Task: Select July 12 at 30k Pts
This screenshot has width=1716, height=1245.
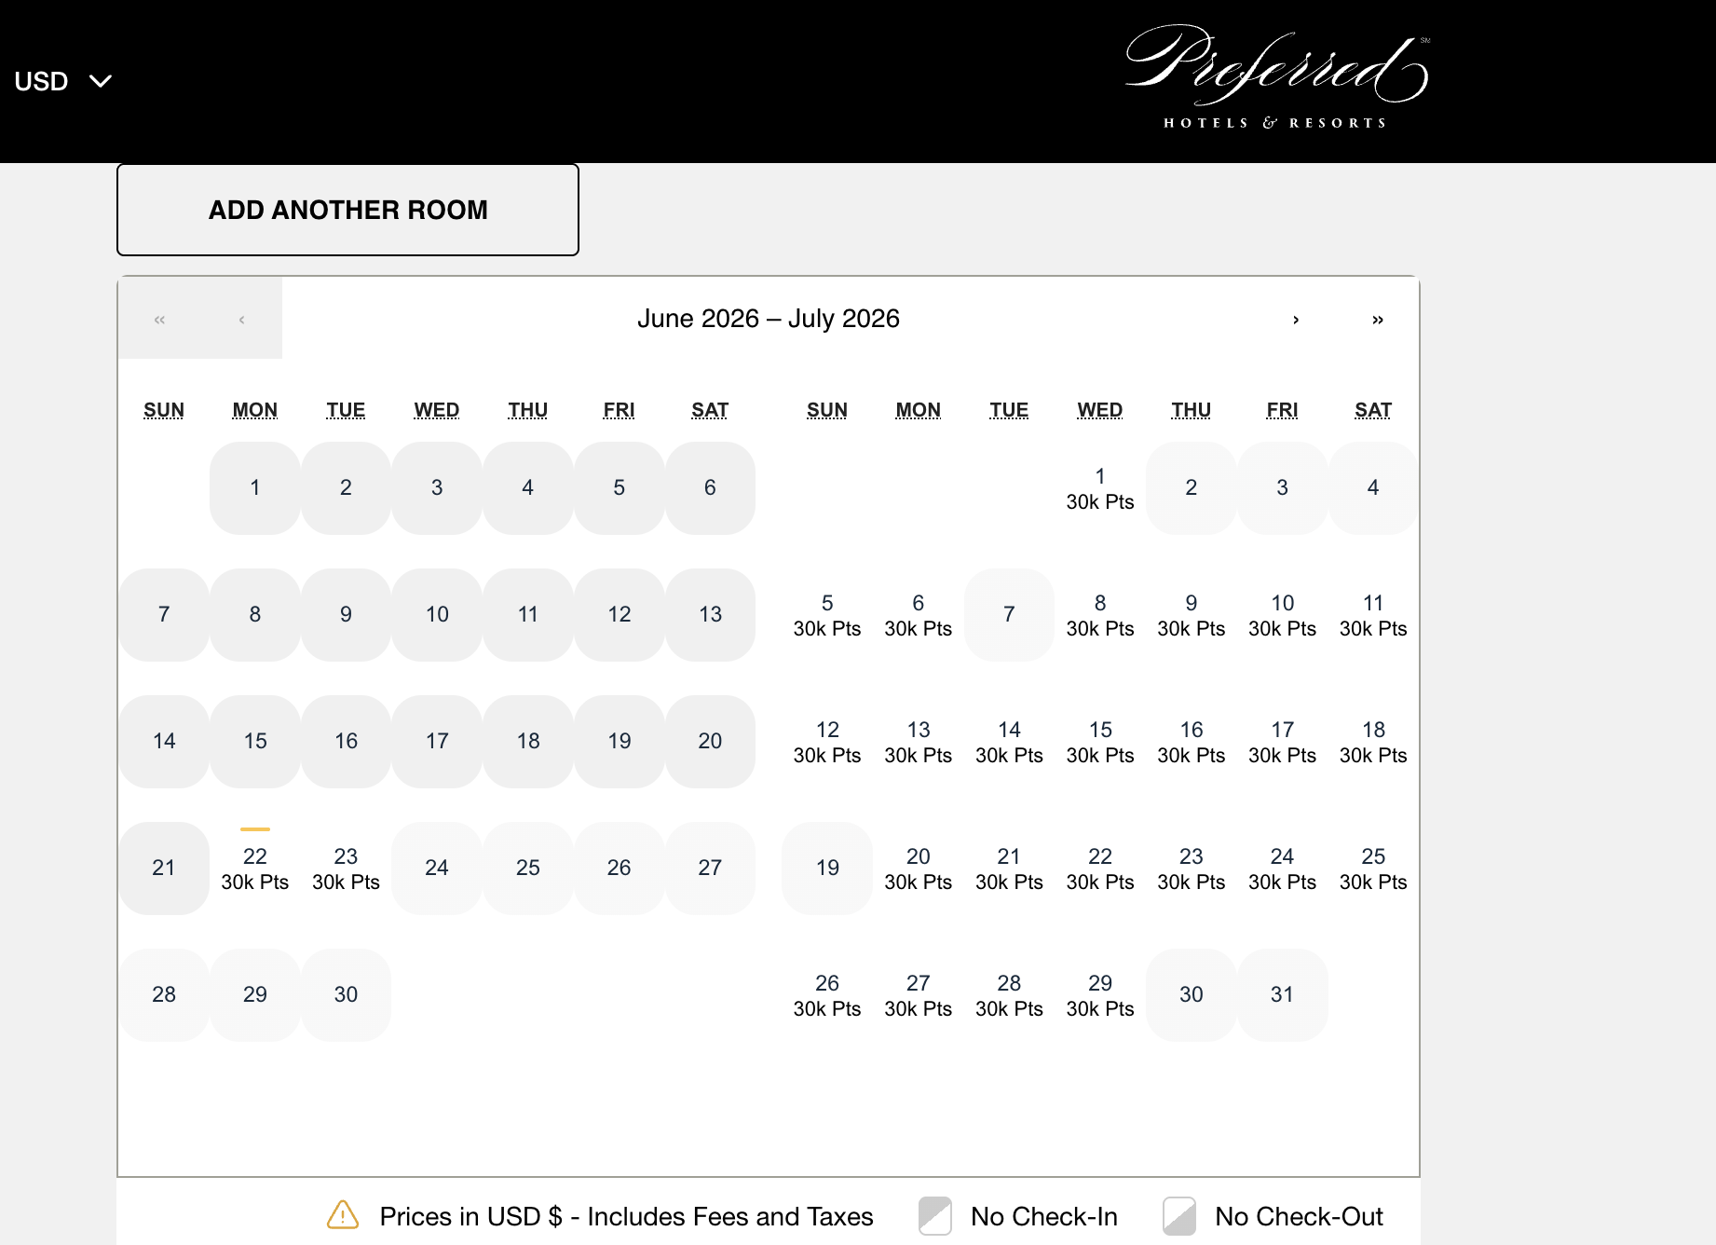Action: [x=827, y=742]
